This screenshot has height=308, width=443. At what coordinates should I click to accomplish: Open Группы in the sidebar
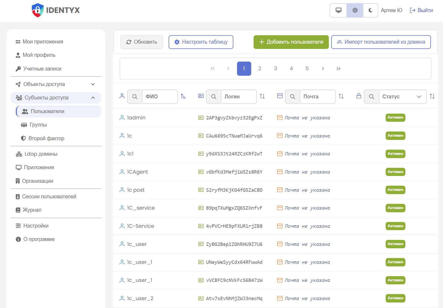point(38,125)
